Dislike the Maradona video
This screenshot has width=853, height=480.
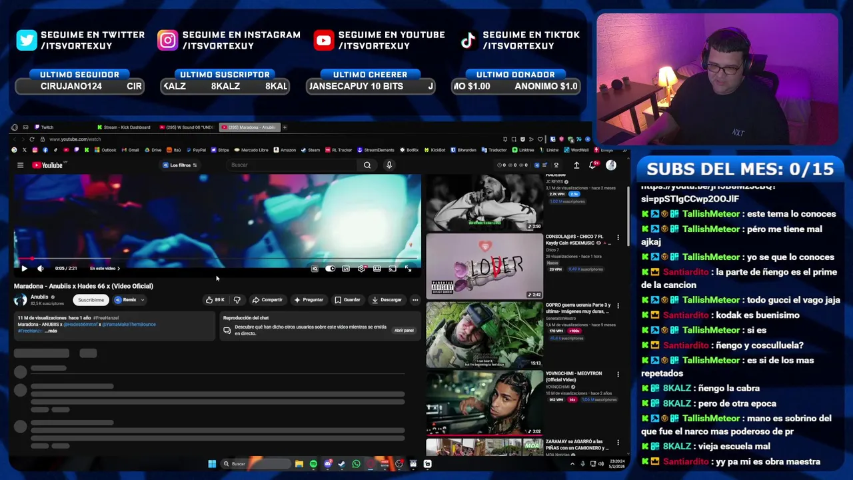(x=237, y=300)
